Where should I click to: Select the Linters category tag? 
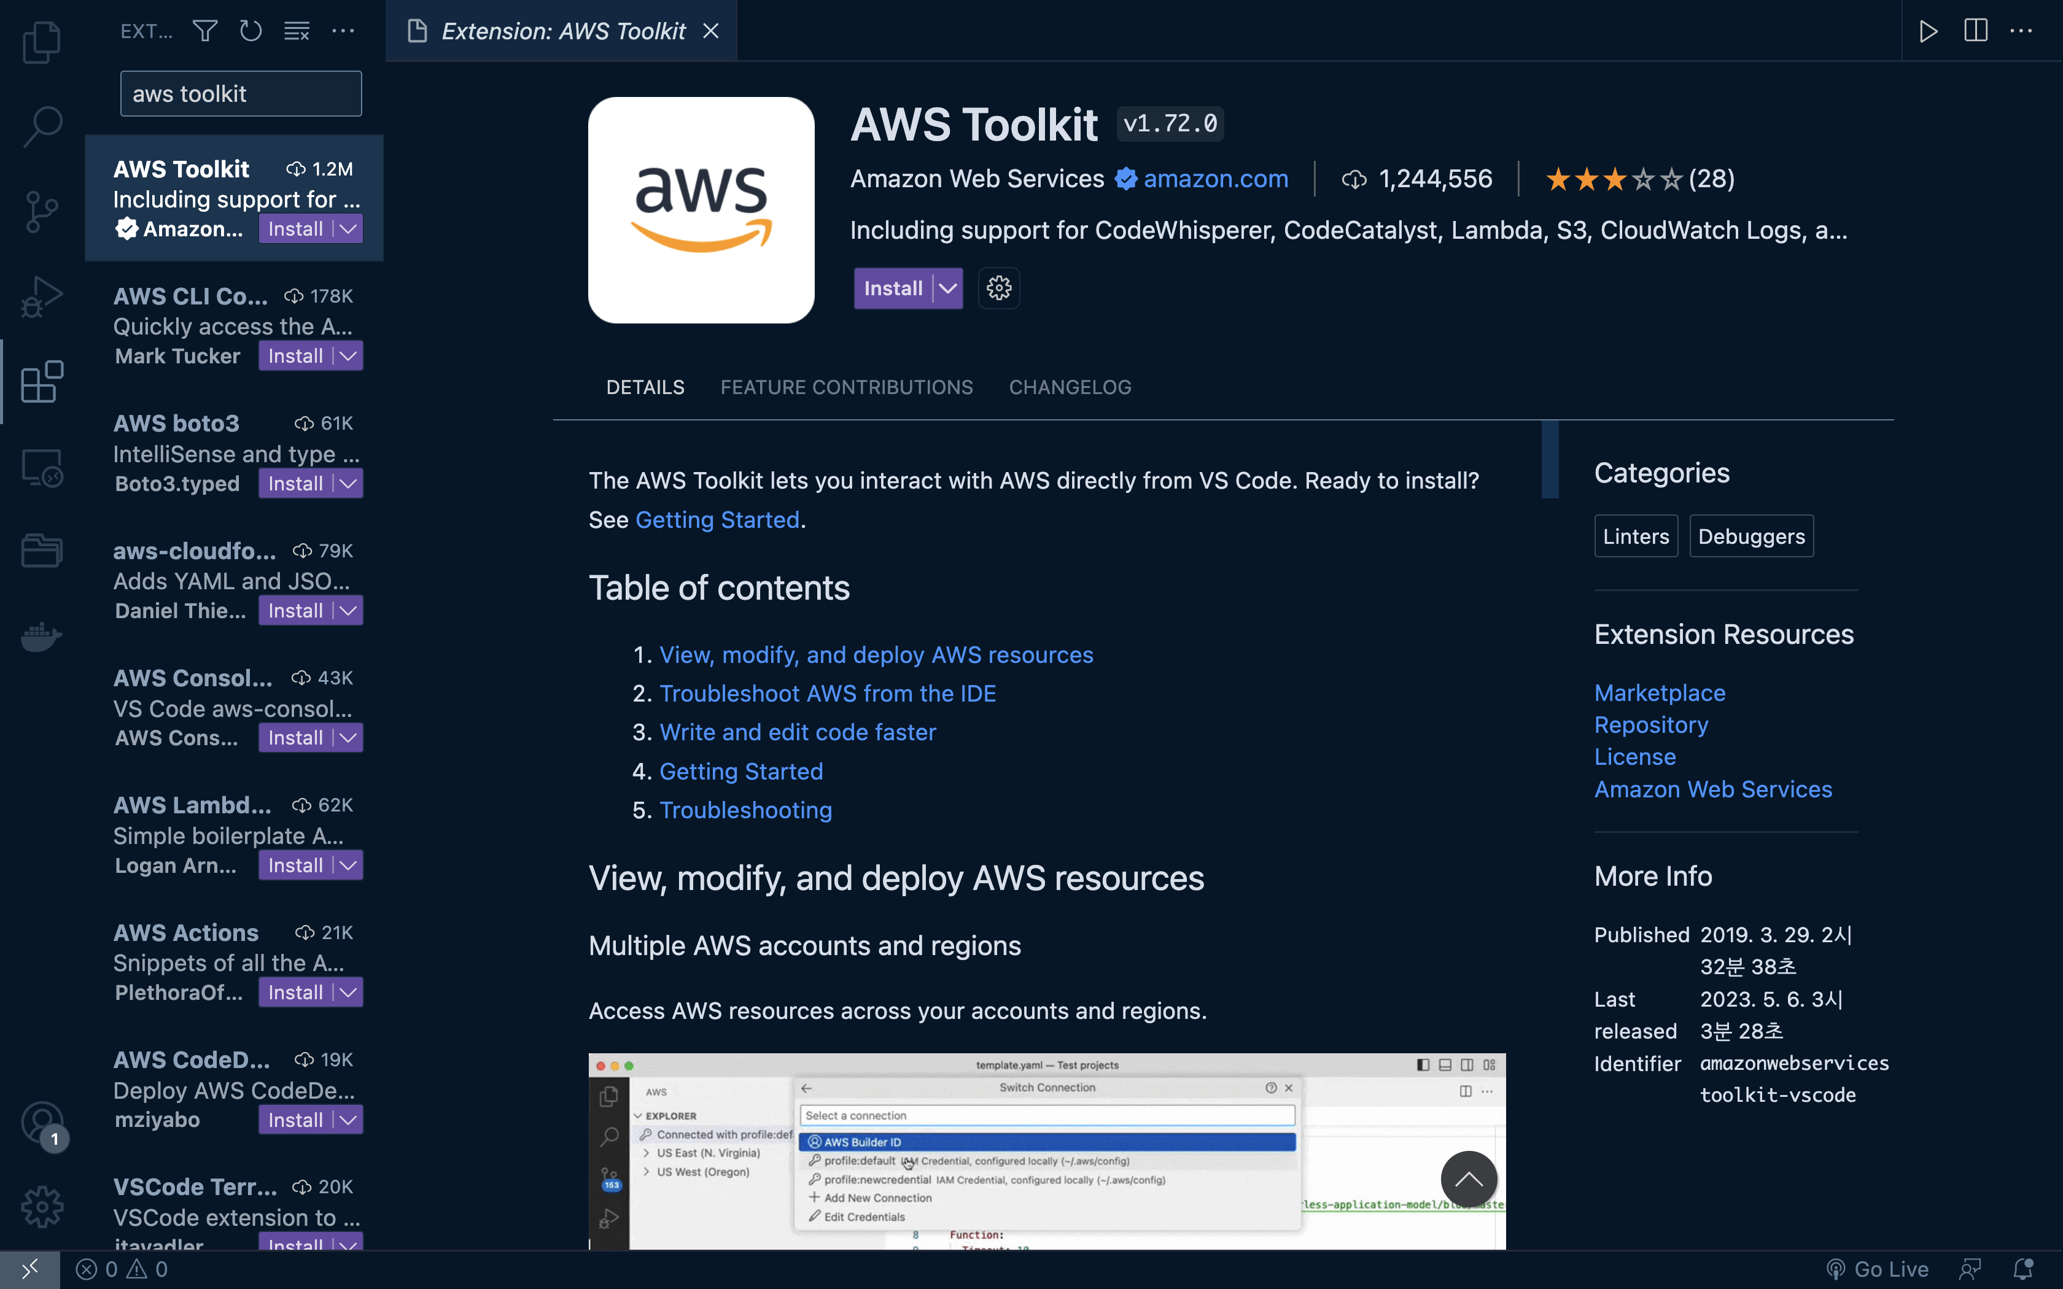[1636, 536]
